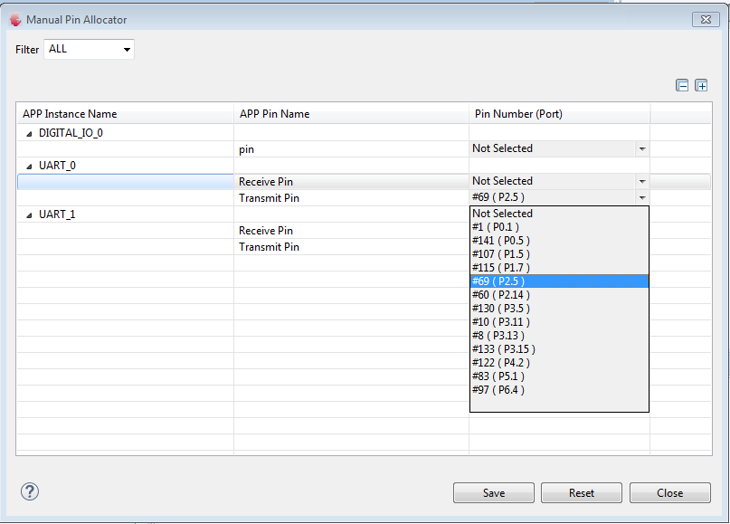Collapse the UART_0 tree node
Image resolution: width=730 pixels, height=524 pixels.
tap(29, 167)
